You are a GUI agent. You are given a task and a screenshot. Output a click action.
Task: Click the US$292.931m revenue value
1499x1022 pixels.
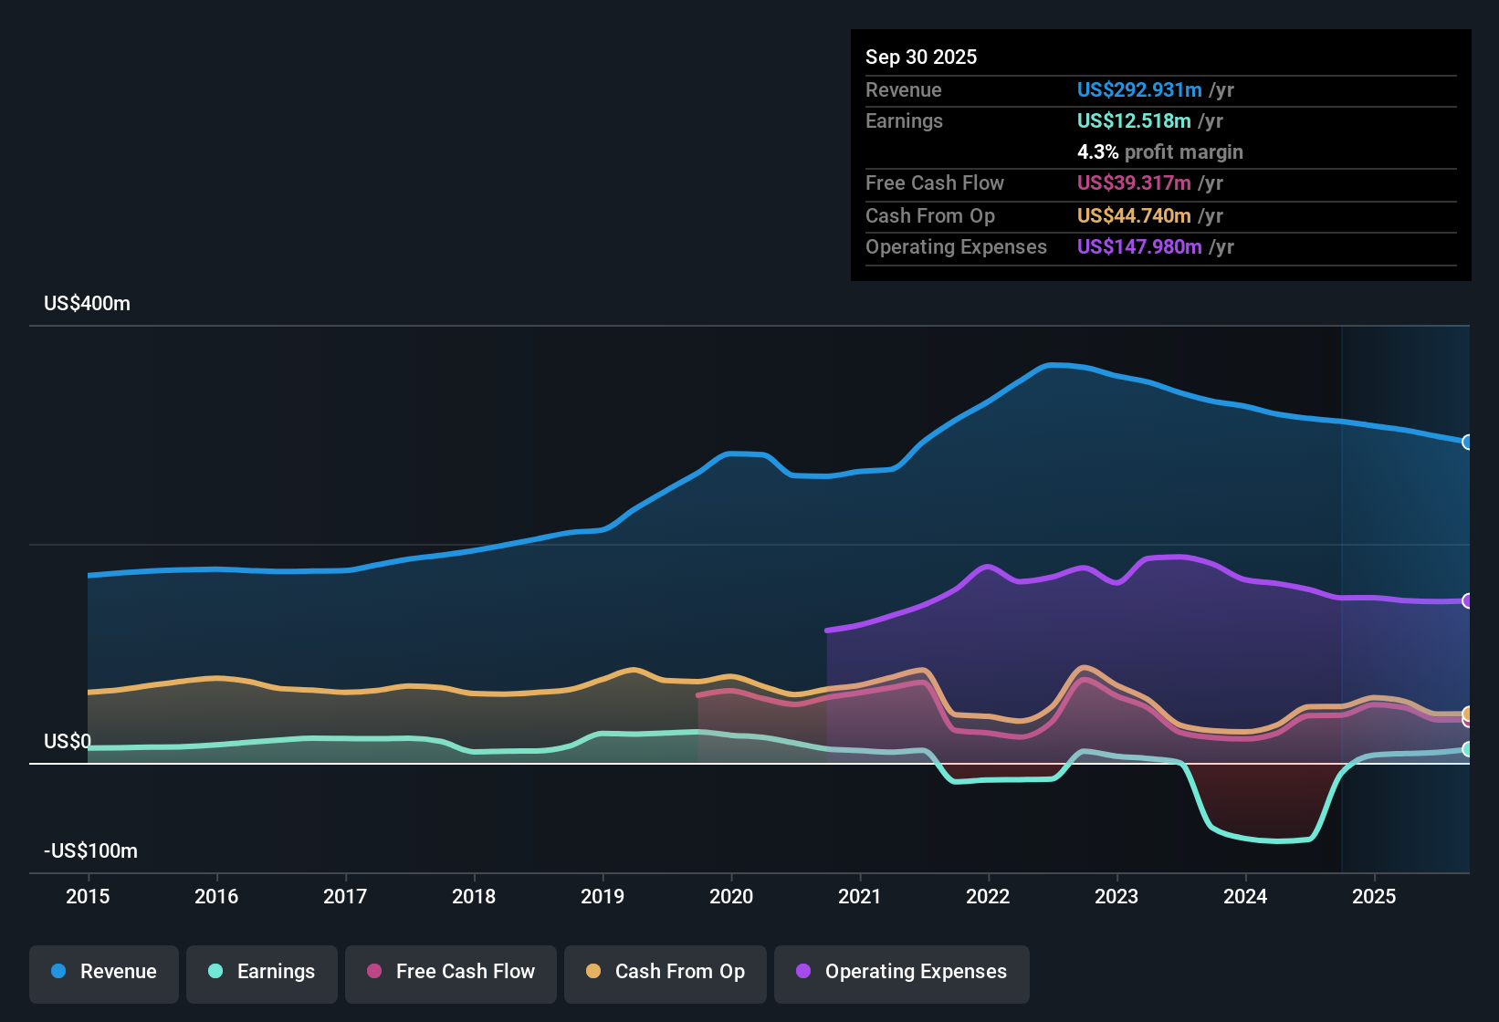[1139, 89]
